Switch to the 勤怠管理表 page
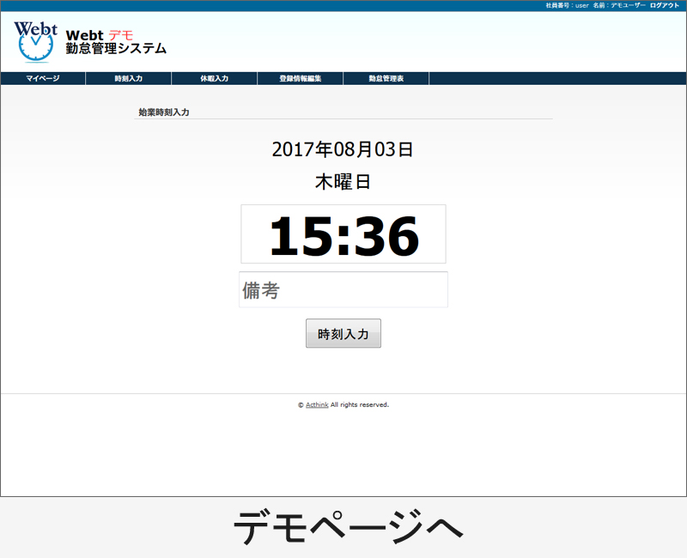This screenshot has height=558, width=687. pos(386,79)
